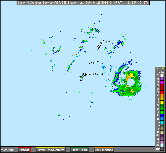Image resolution: width=166 pixels, height=153 pixels.
Task: Click the 20 dBZ bright green swatch
Action: coord(162,112)
